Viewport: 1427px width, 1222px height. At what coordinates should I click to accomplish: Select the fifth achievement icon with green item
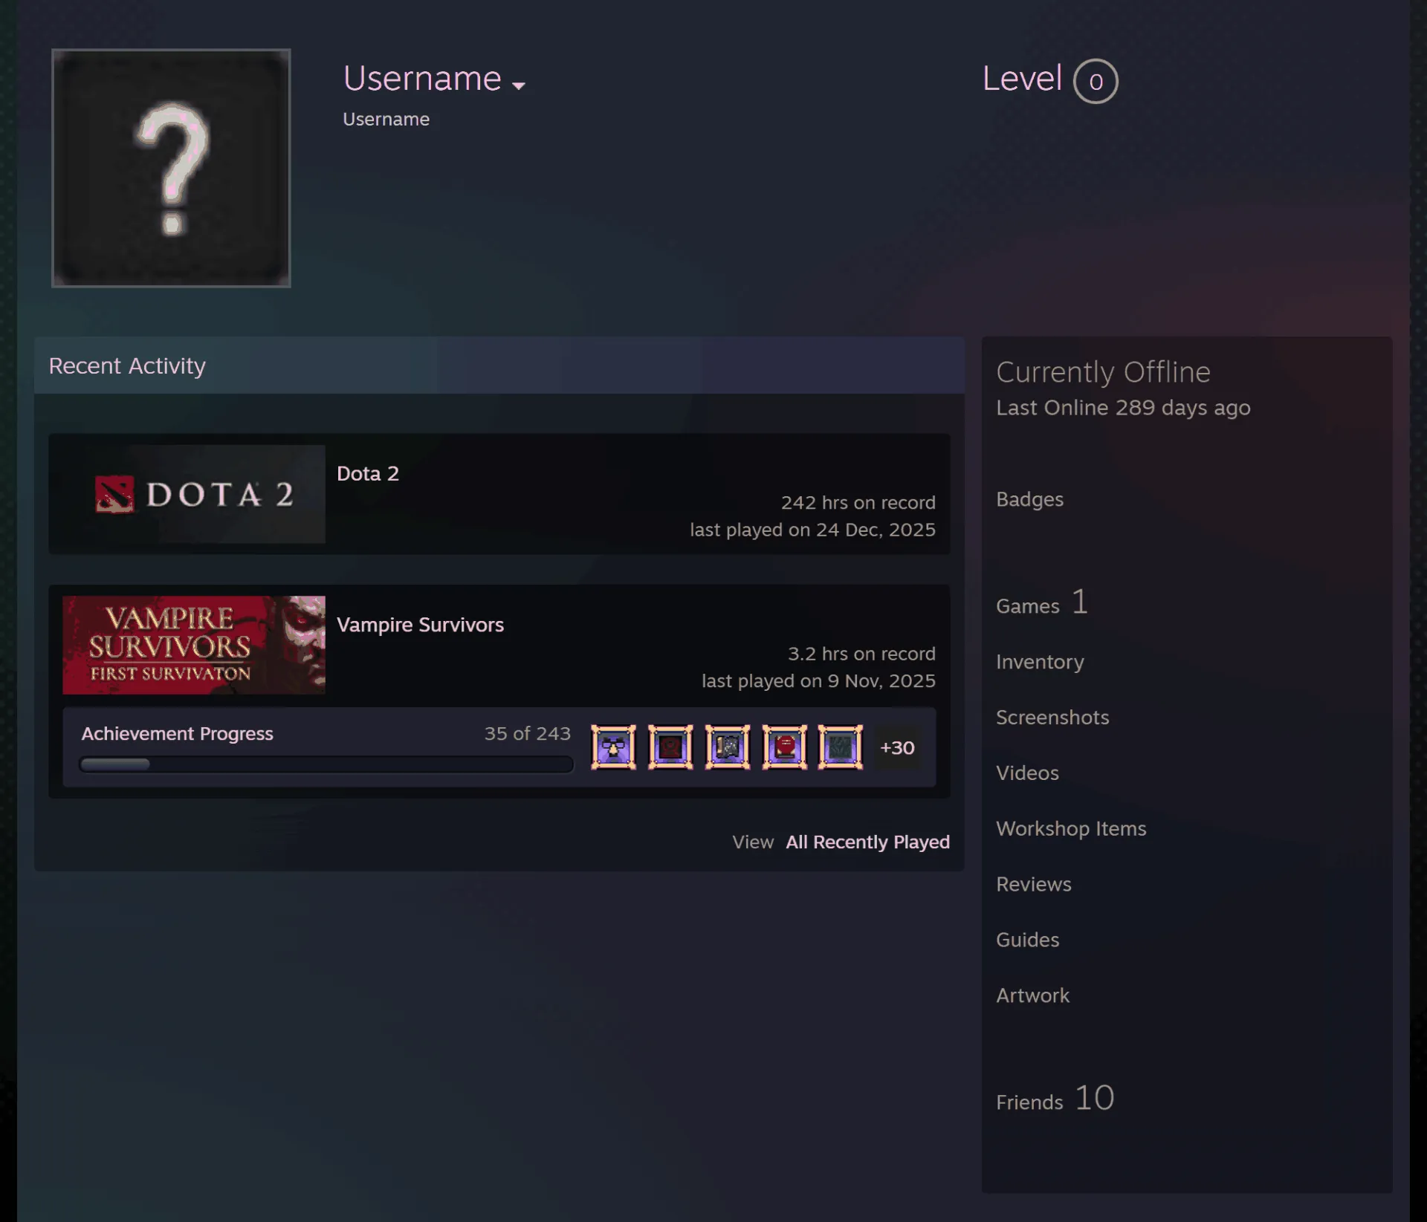[841, 747]
